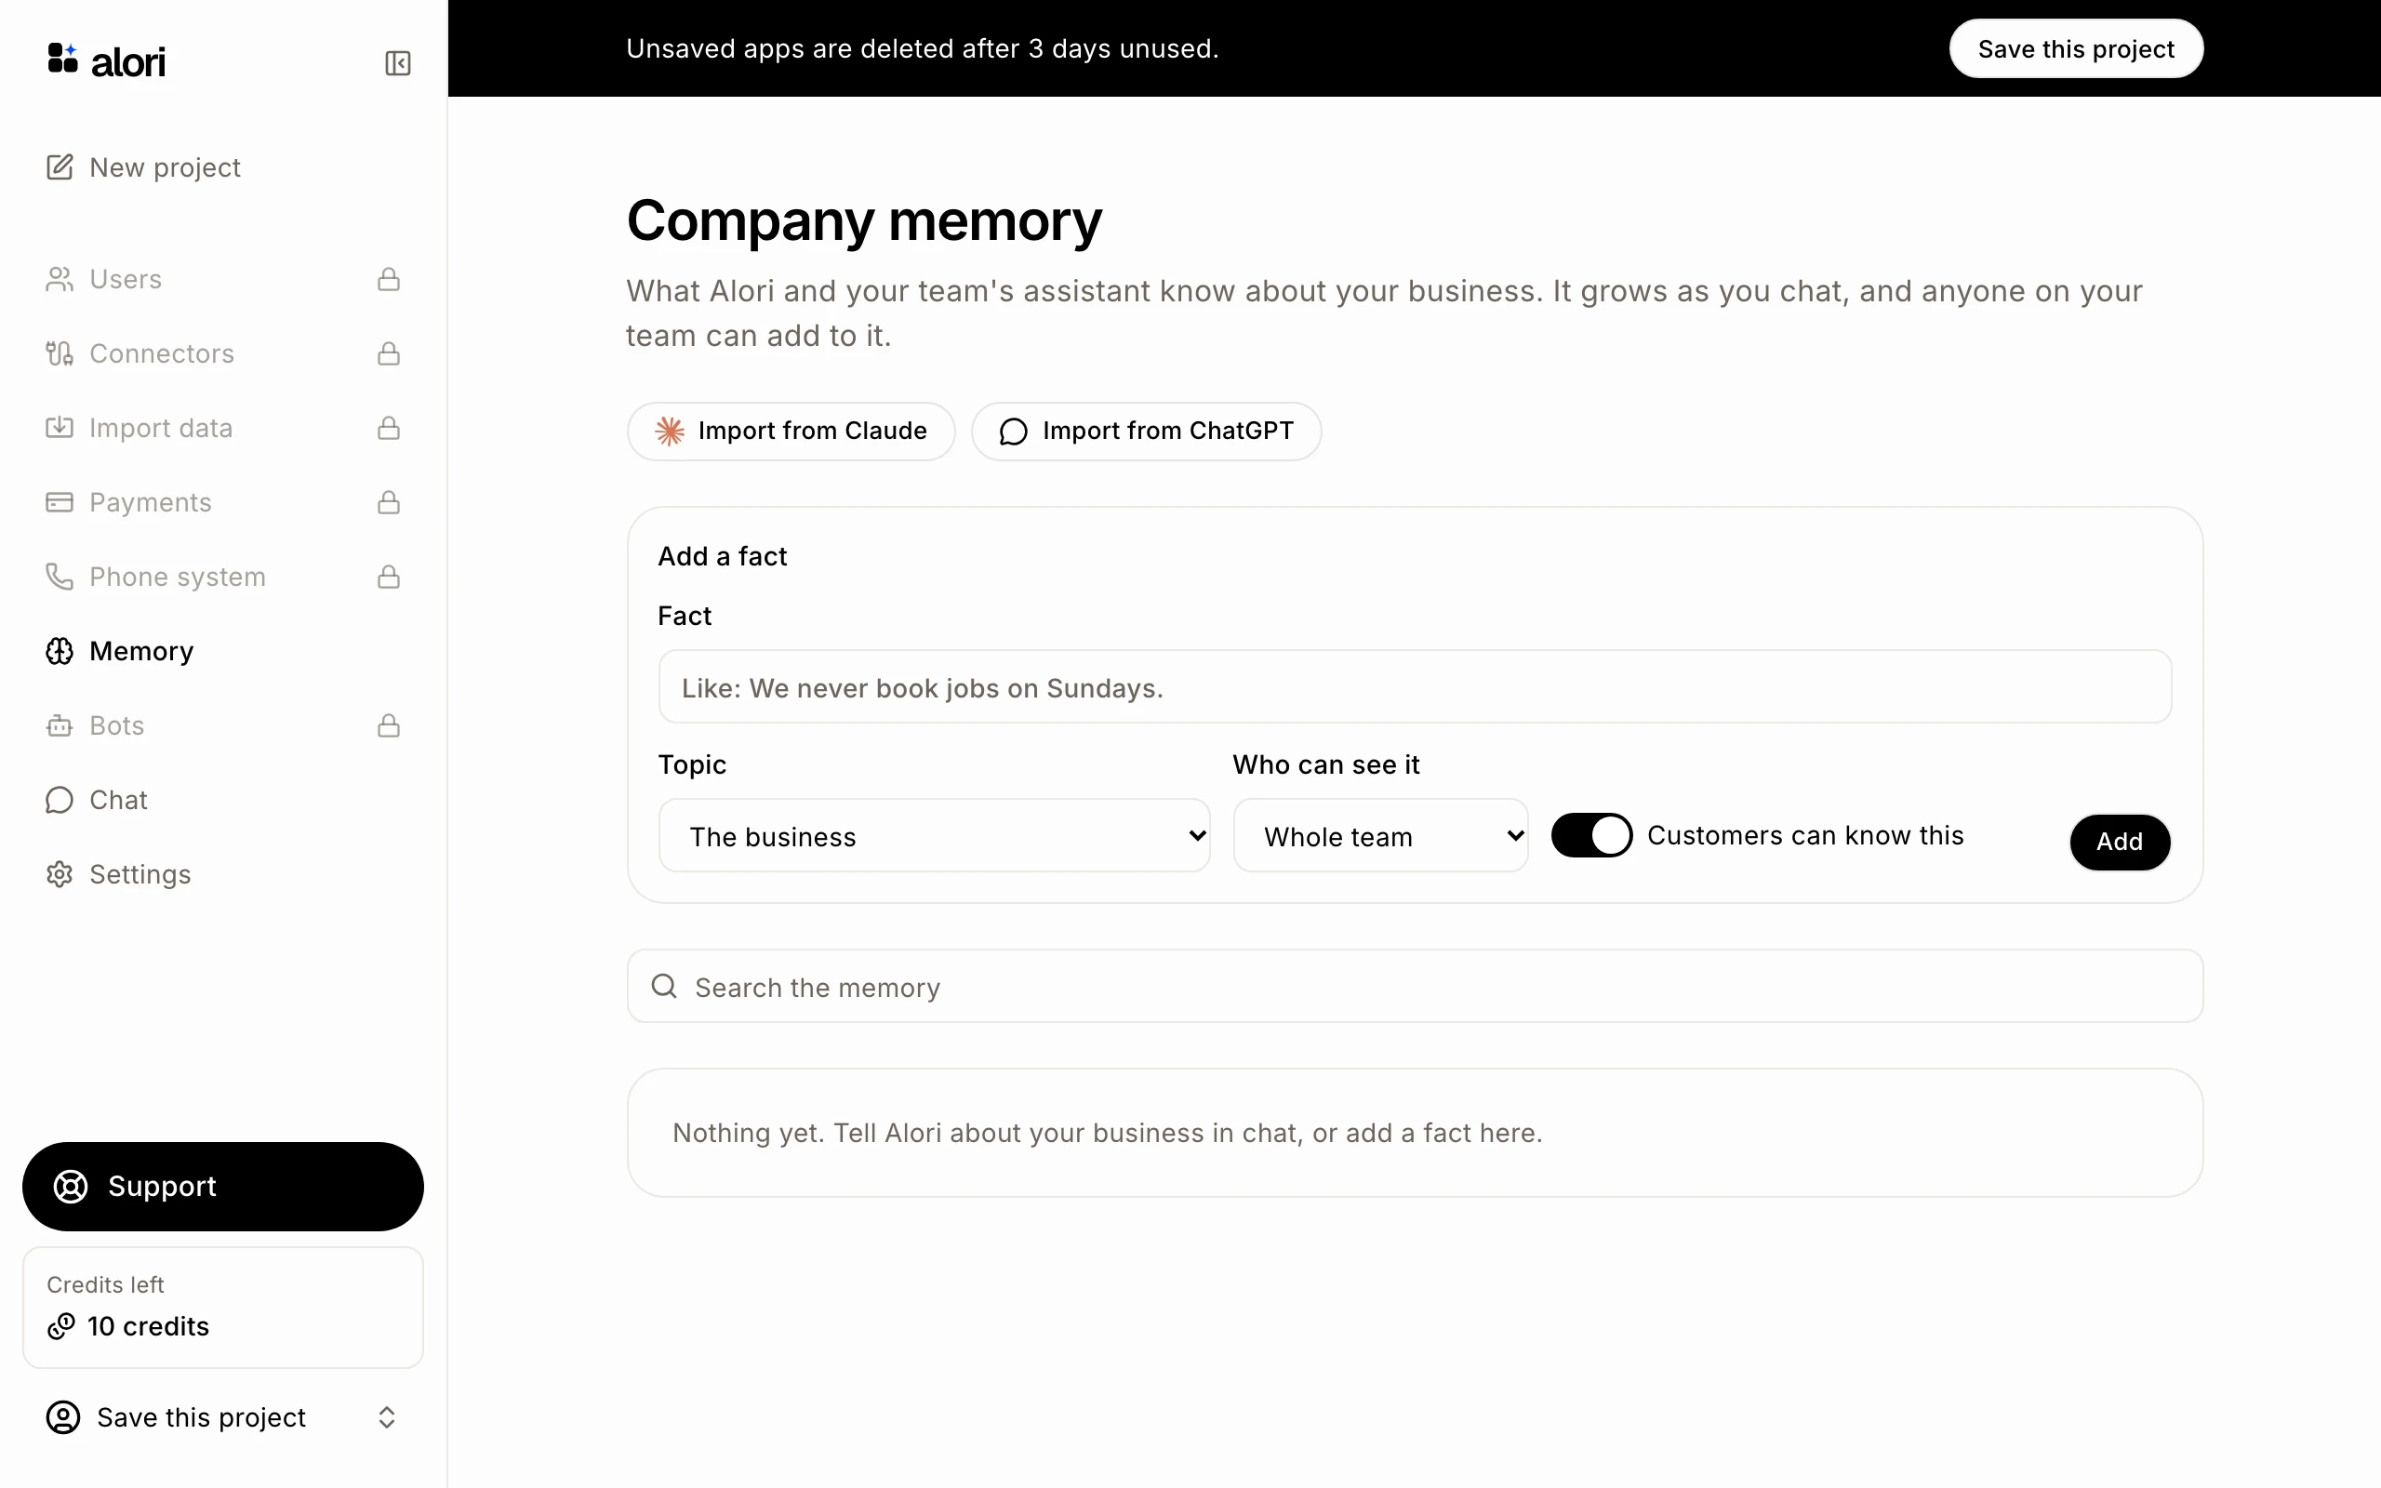This screenshot has width=2381, height=1488.
Task: Click Save this project label in sidebar footer
Action: coord(202,1417)
